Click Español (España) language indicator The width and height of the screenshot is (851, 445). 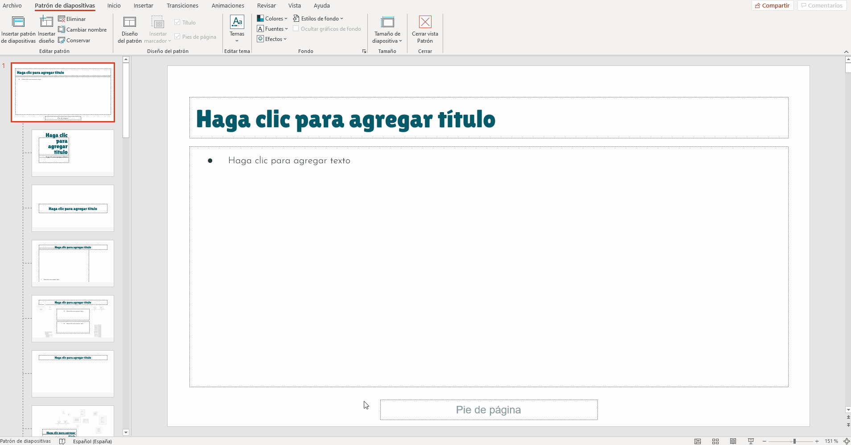point(92,441)
